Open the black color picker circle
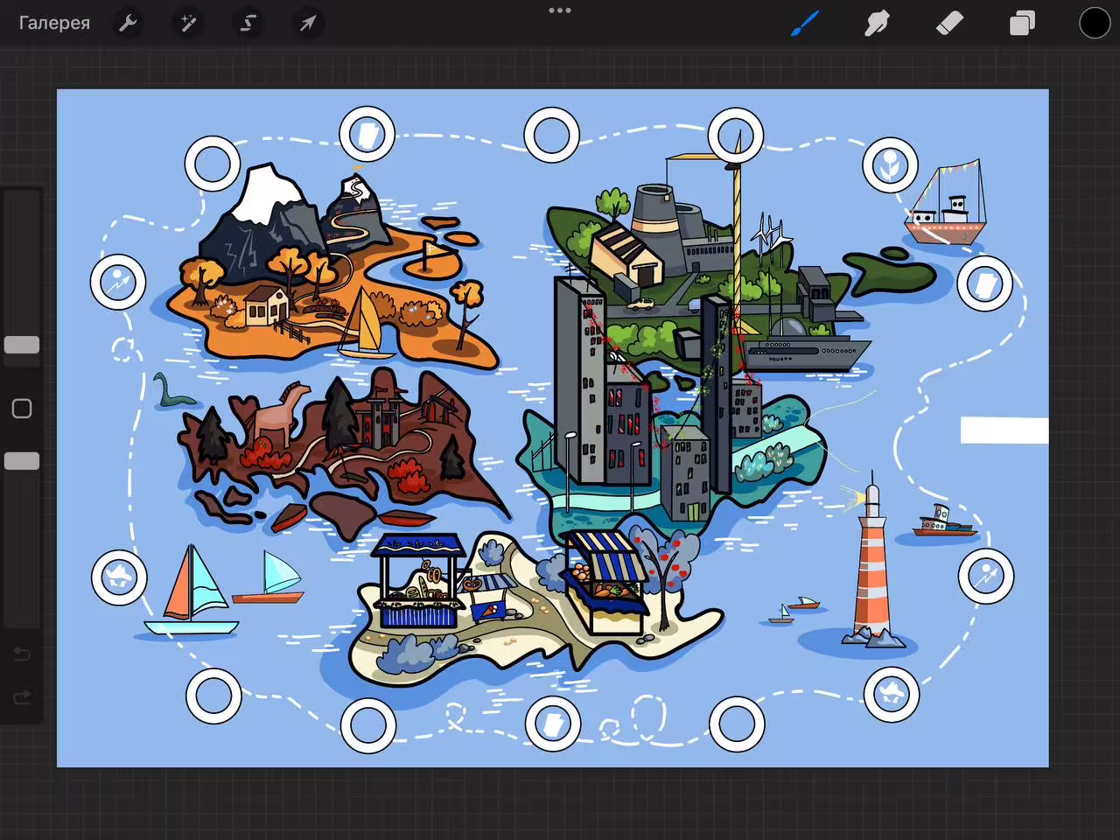Image resolution: width=1120 pixels, height=840 pixels. click(x=1095, y=23)
